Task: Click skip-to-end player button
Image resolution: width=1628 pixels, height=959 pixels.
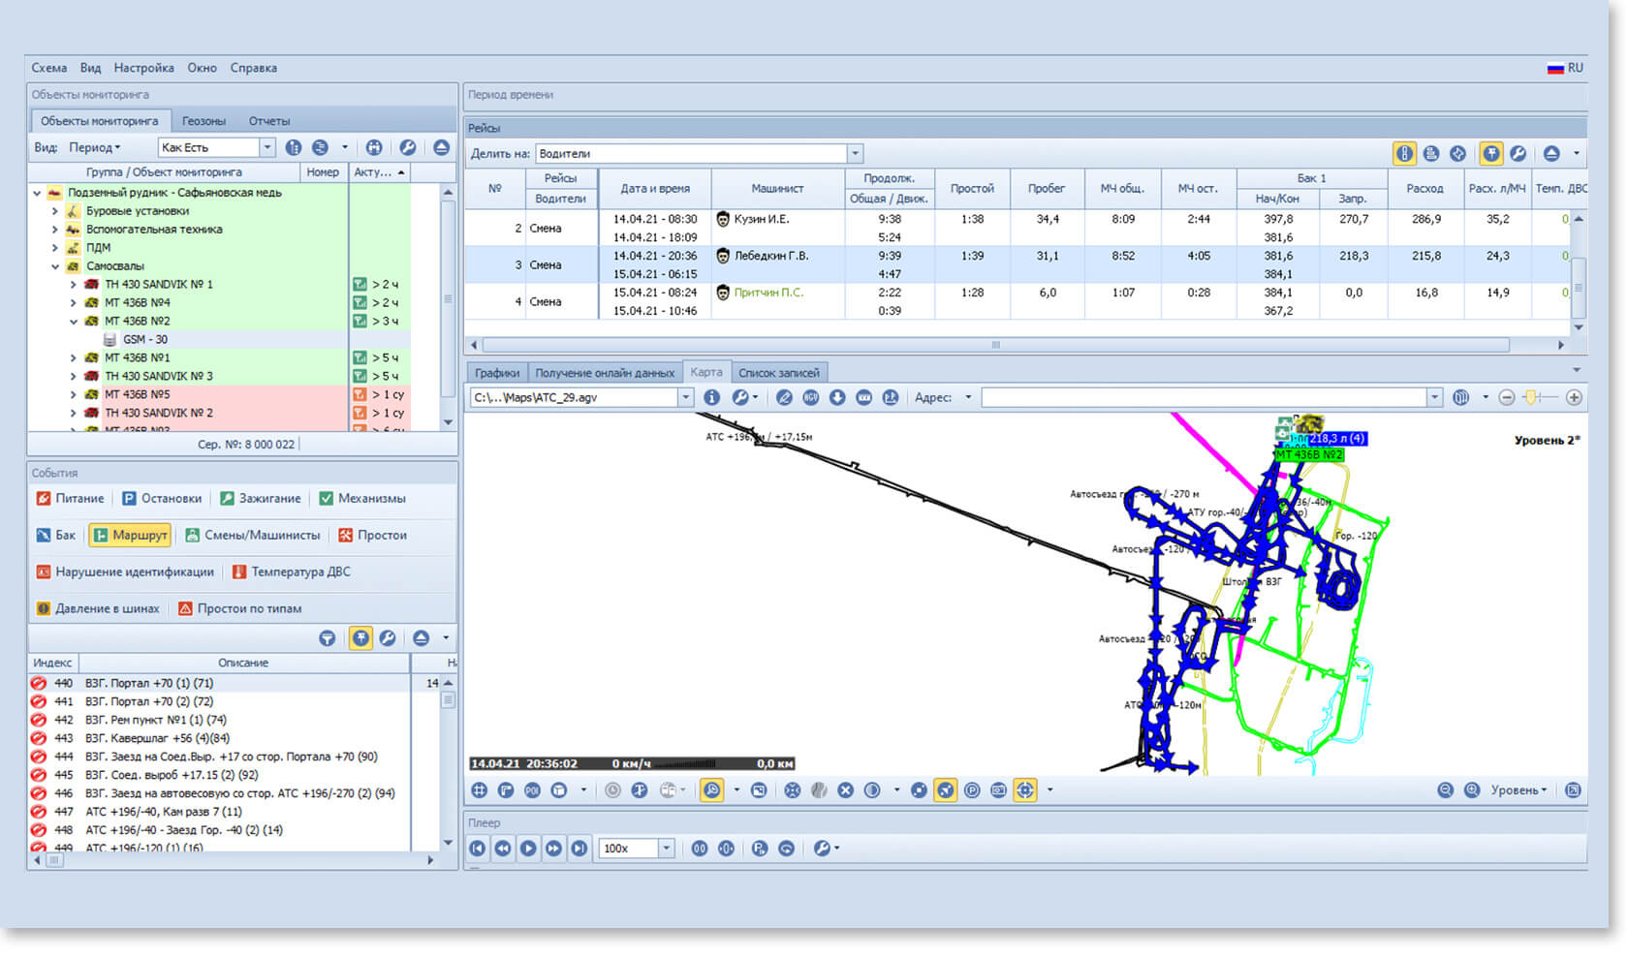Action: pyautogui.click(x=579, y=849)
